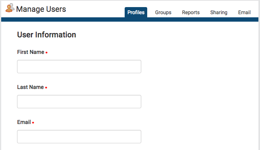Go to the Sharing tab
This screenshot has height=150, width=260.
click(x=219, y=13)
